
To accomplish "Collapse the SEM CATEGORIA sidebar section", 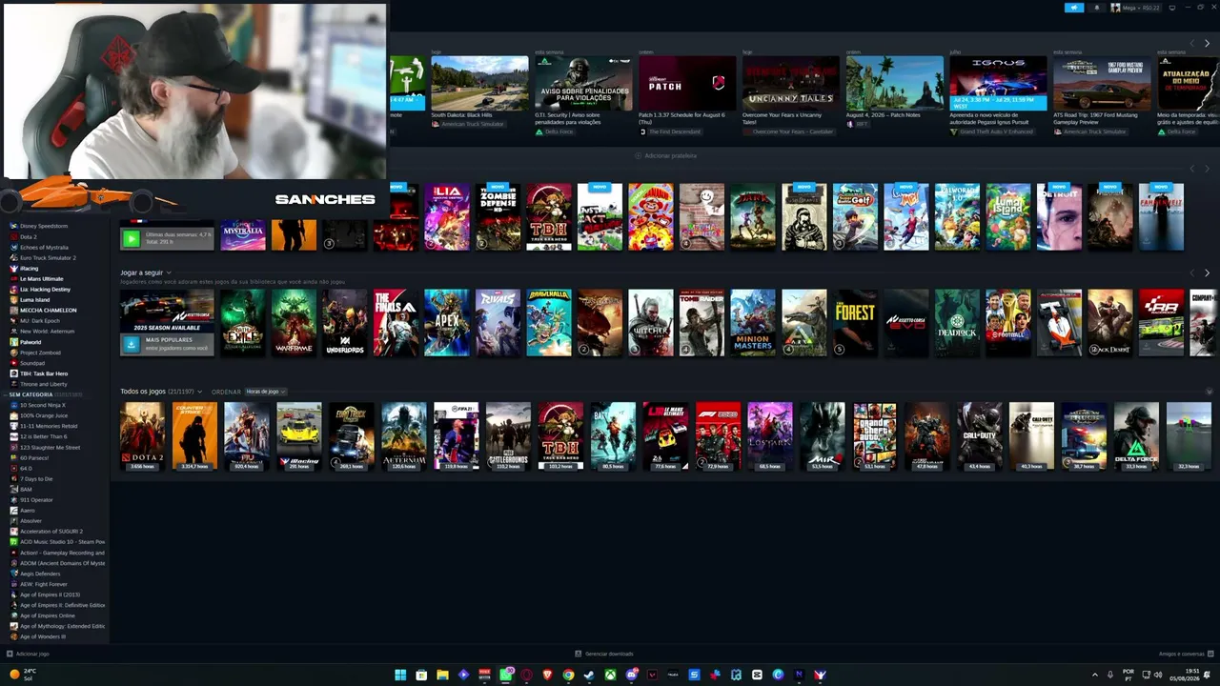I will coord(6,394).
